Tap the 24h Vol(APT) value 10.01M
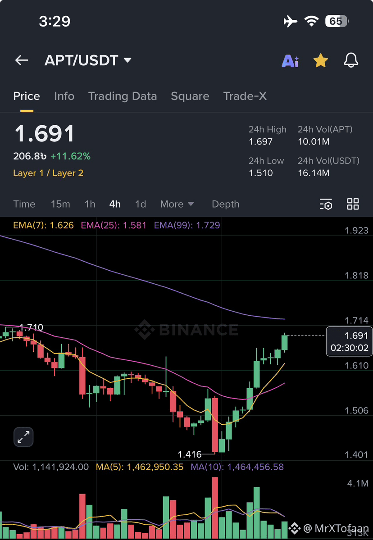Screen dimensions: 373x540 coord(314,141)
